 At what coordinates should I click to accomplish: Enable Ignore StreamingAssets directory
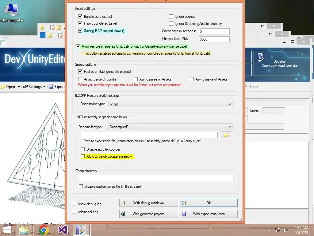coord(171,23)
